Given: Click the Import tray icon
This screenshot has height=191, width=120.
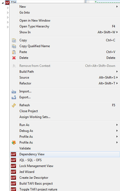Looking at the screenshot, I should [14, 91].
